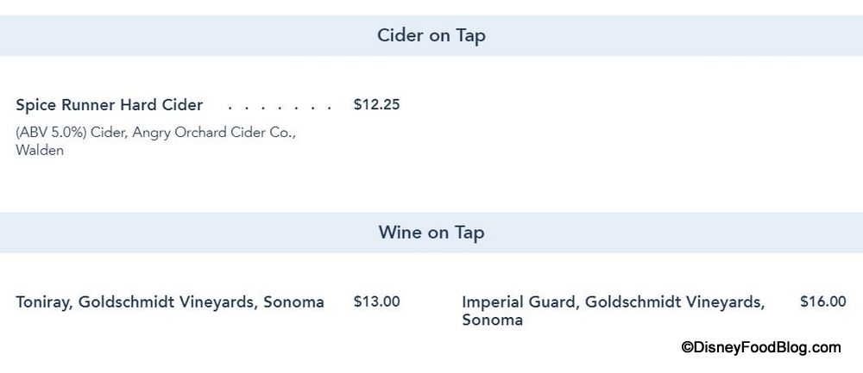Select the Toniray wine name
The width and height of the screenshot is (863, 373).
coord(43,302)
